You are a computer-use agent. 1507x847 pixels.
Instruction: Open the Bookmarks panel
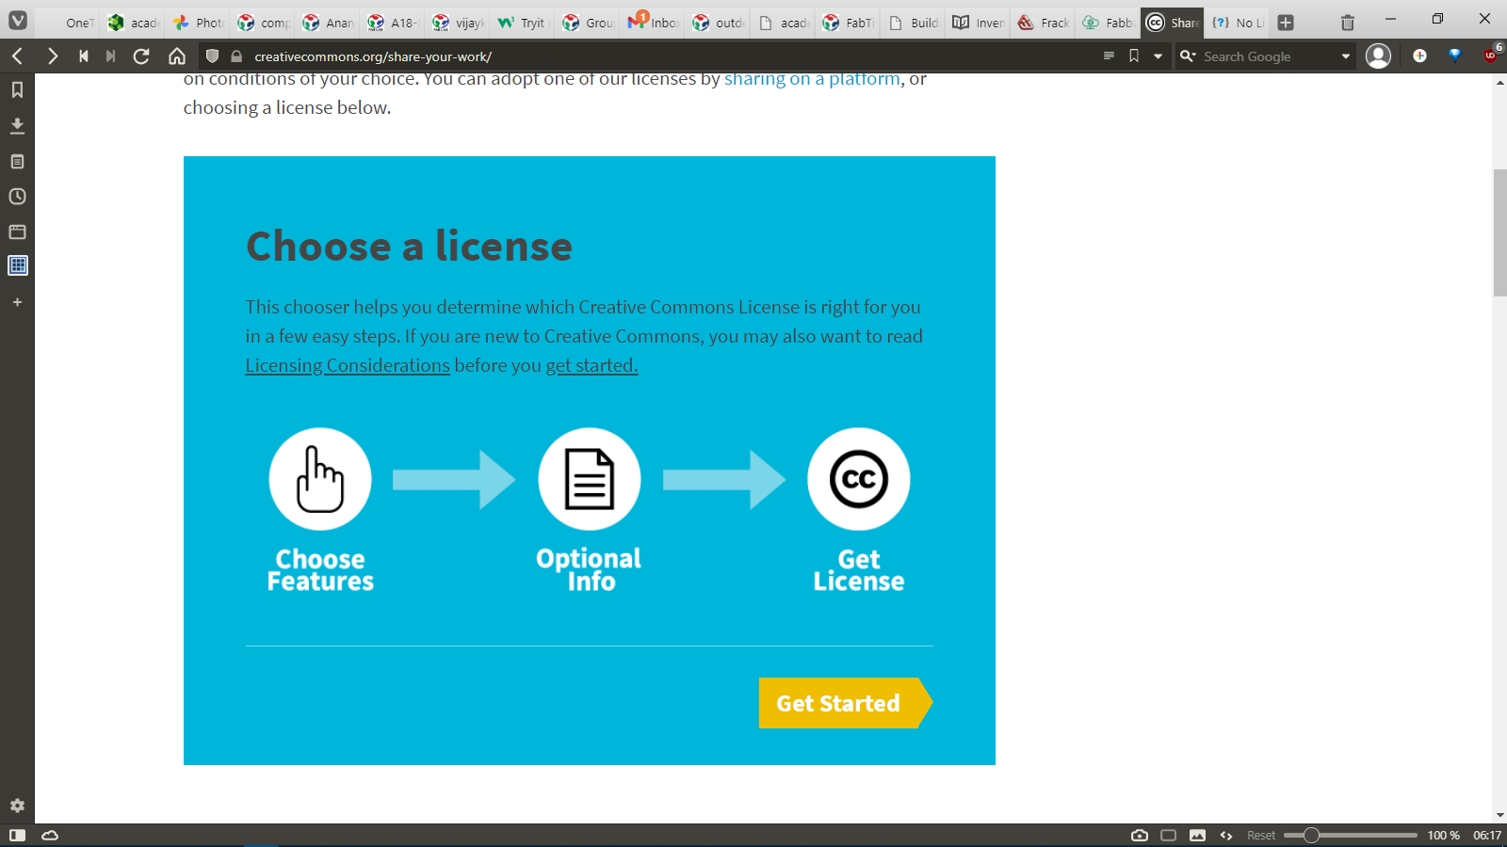pyautogui.click(x=17, y=90)
